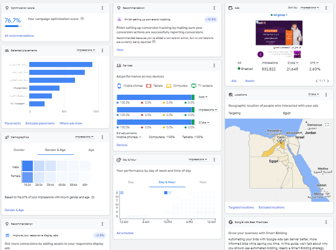Switch to the Age tab in Demographics
This screenshot has width=336, height=250.
[91, 150]
